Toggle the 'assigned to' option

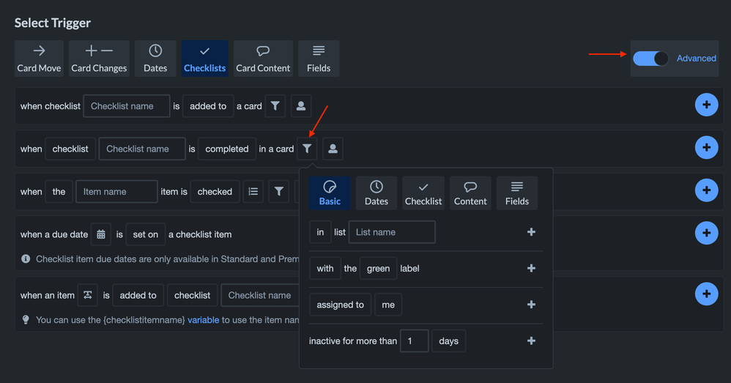(x=341, y=305)
